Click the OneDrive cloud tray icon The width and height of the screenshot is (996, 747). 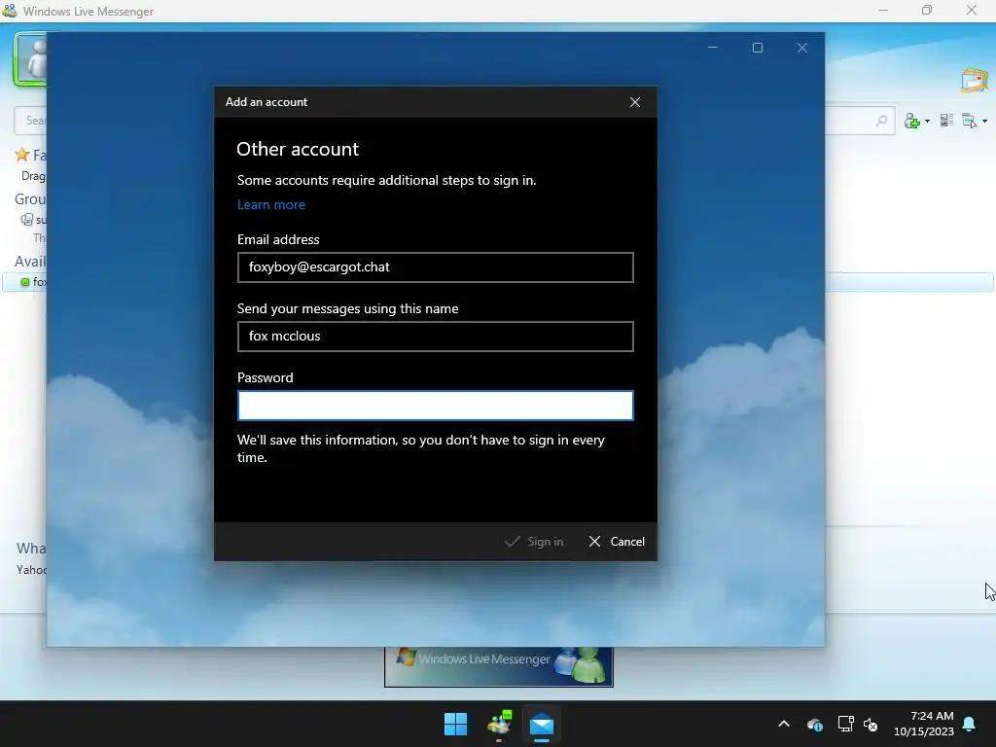(815, 724)
